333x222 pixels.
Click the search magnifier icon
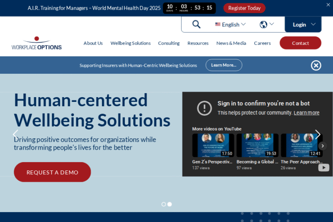(x=196, y=24)
